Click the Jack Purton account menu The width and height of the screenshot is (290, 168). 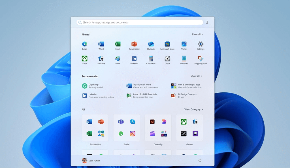click(91, 161)
